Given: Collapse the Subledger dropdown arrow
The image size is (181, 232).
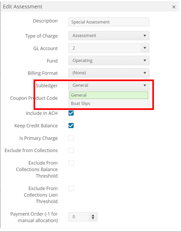Looking at the screenshot, I should 145,85.
